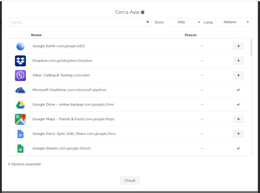Viewport: 260px width, 193px height.
Task: Click the Dropbox price dashes
Action: pos(202,61)
